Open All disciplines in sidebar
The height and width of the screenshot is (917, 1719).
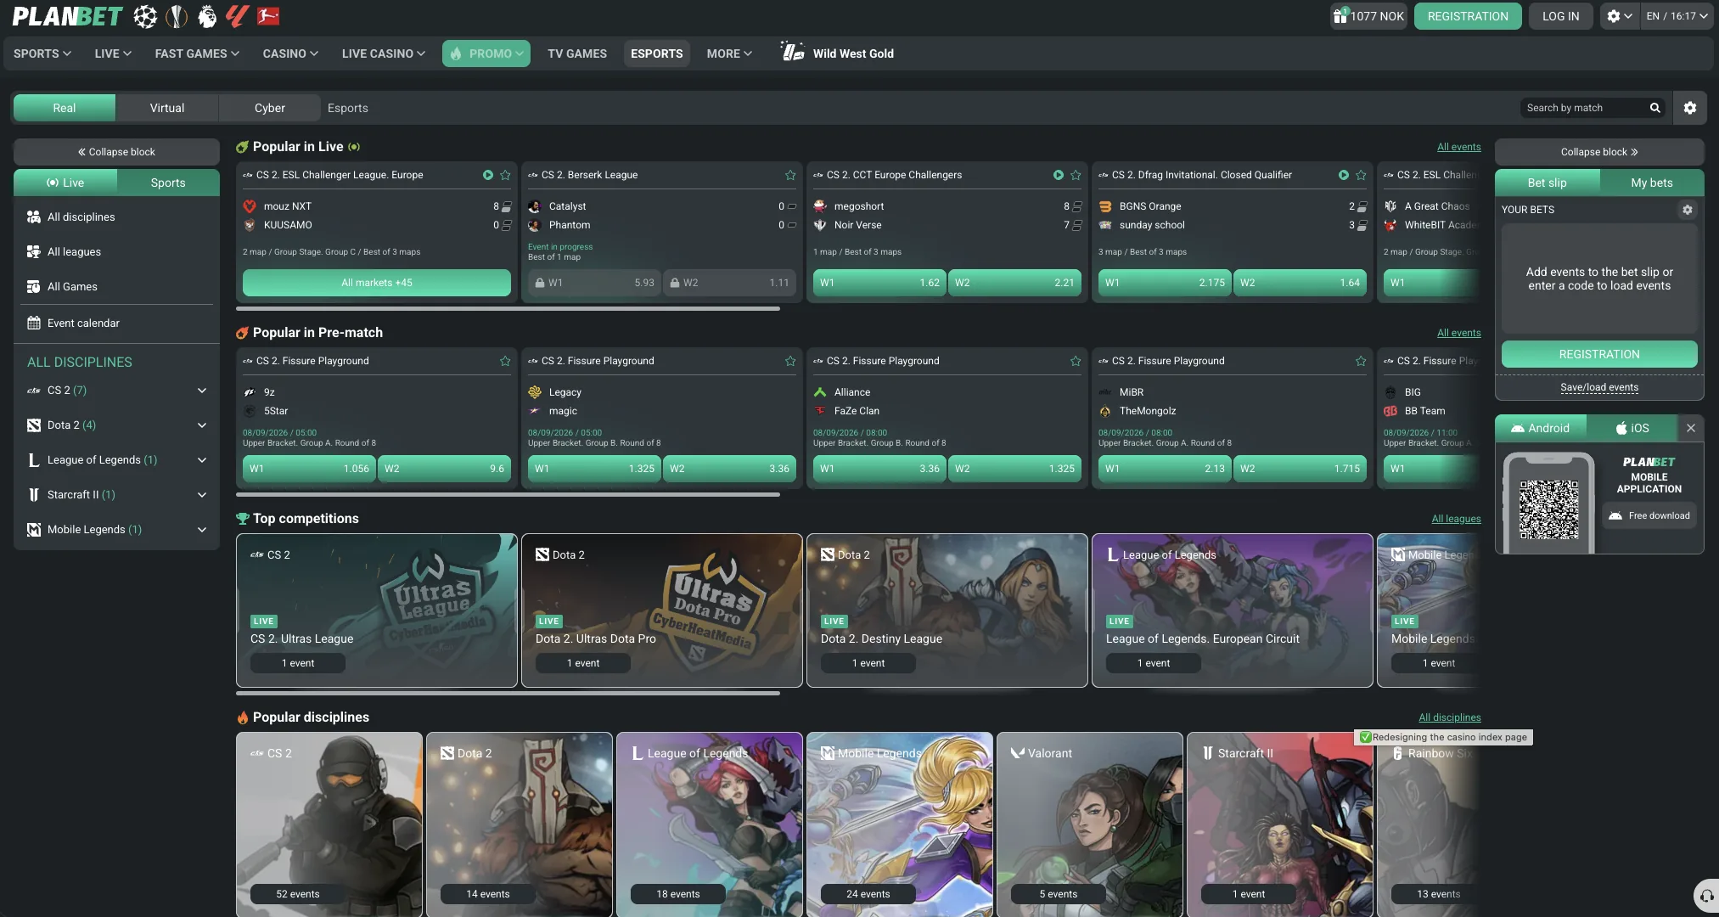(116, 217)
